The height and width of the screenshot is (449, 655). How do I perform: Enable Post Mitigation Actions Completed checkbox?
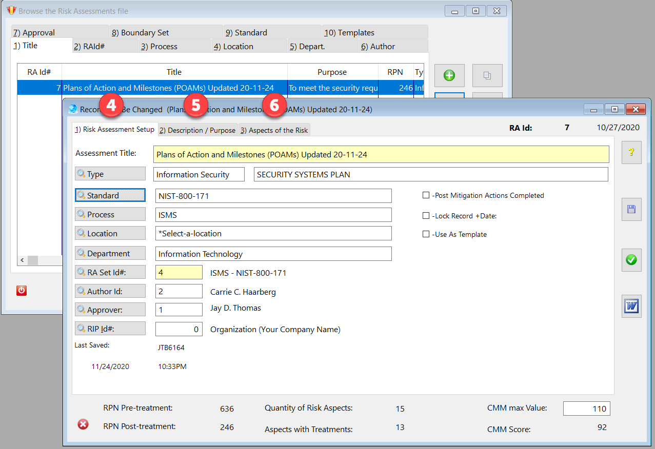point(426,195)
